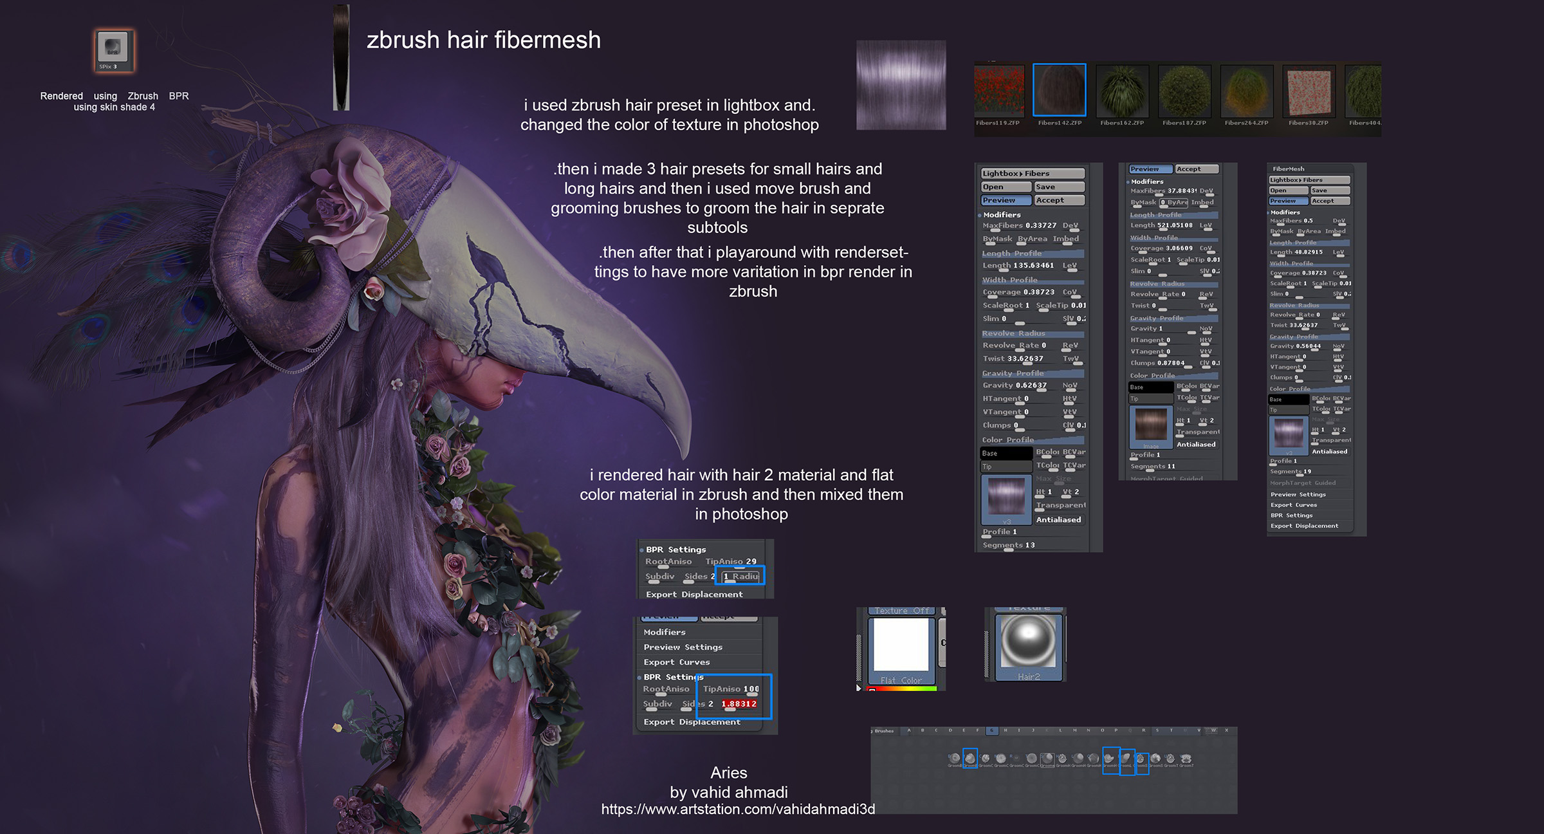Toggle Preview in the Length 135.63461 panel
1544x834 pixels.
point(1006,200)
